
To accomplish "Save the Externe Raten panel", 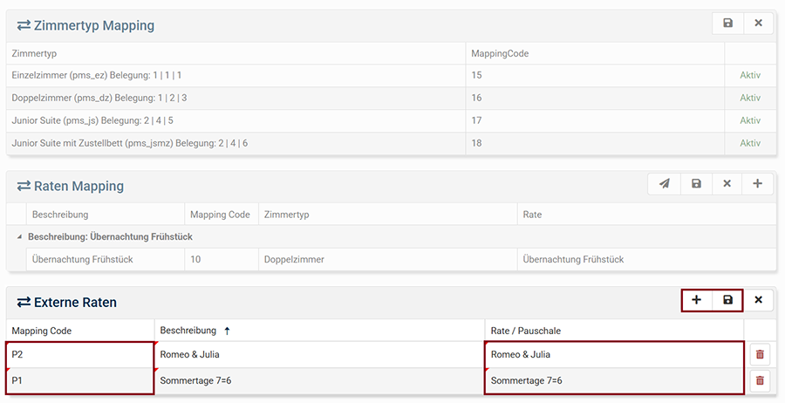I will 727,300.
